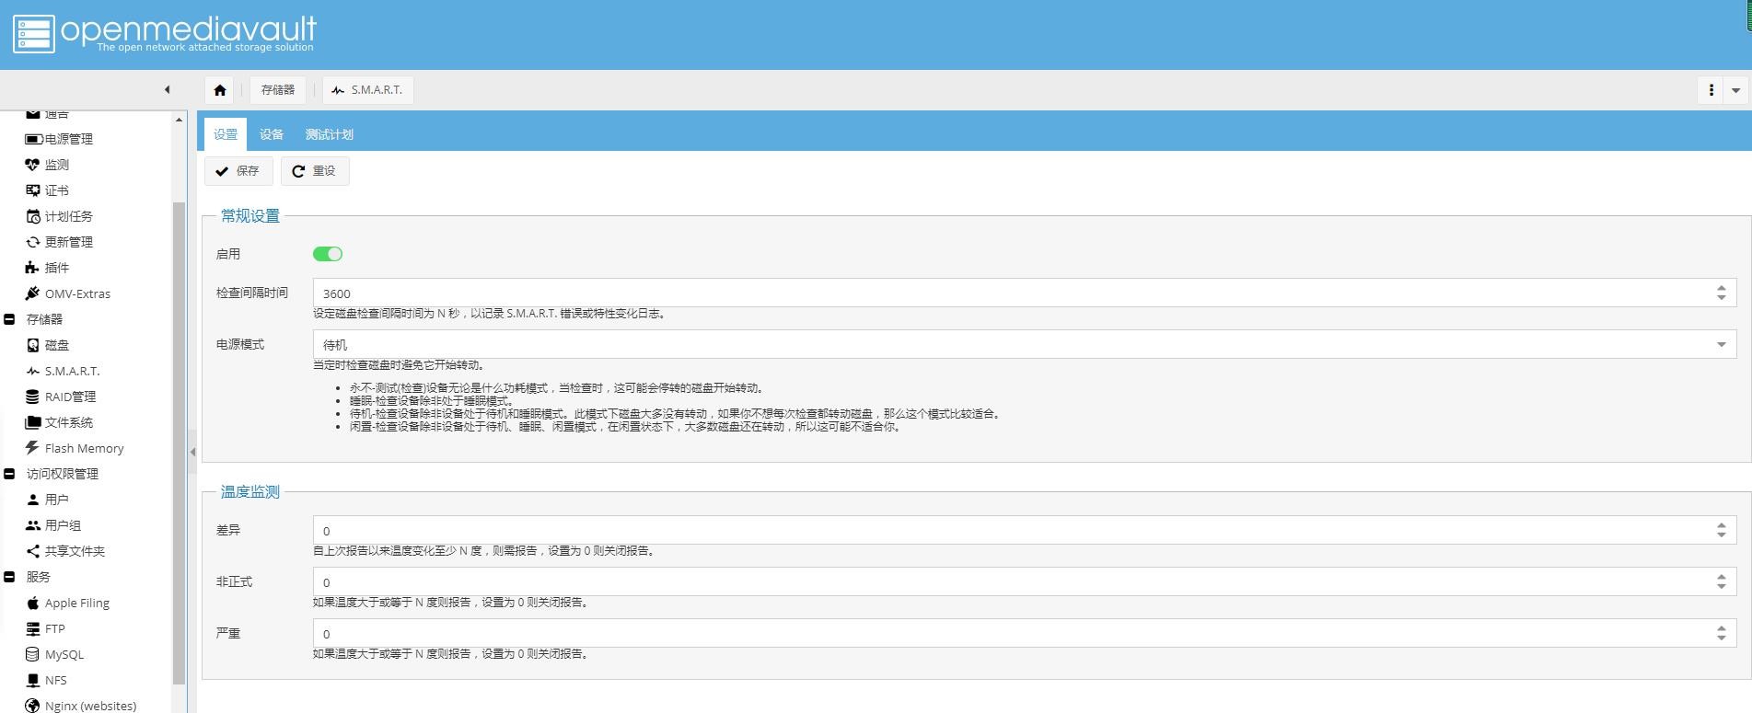1752x713 pixels.
Task: Click the Flash Memory lightning icon
Action: tap(33, 448)
